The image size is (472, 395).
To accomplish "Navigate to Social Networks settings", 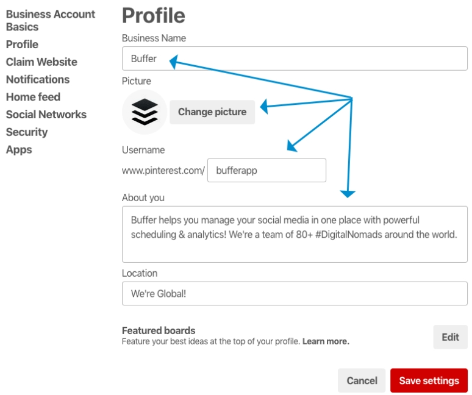I will pyautogui.click(x=46, y=115).
